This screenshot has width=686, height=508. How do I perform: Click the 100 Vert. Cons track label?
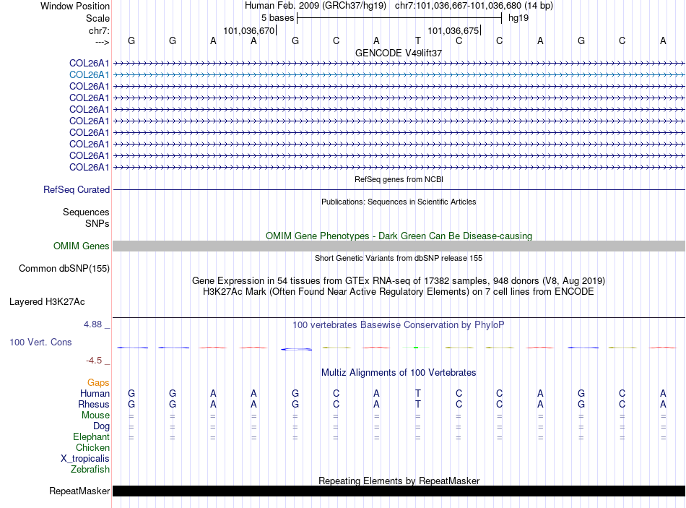coord(40,342)
